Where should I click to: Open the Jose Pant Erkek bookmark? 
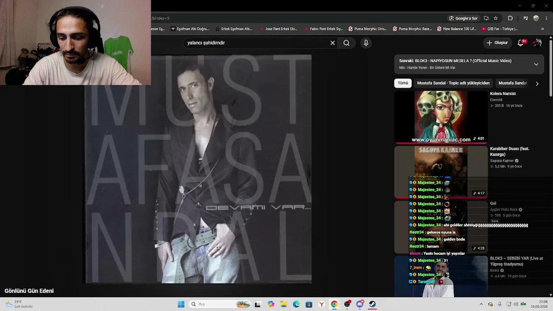pyautogui.click(x=279, y=29)
